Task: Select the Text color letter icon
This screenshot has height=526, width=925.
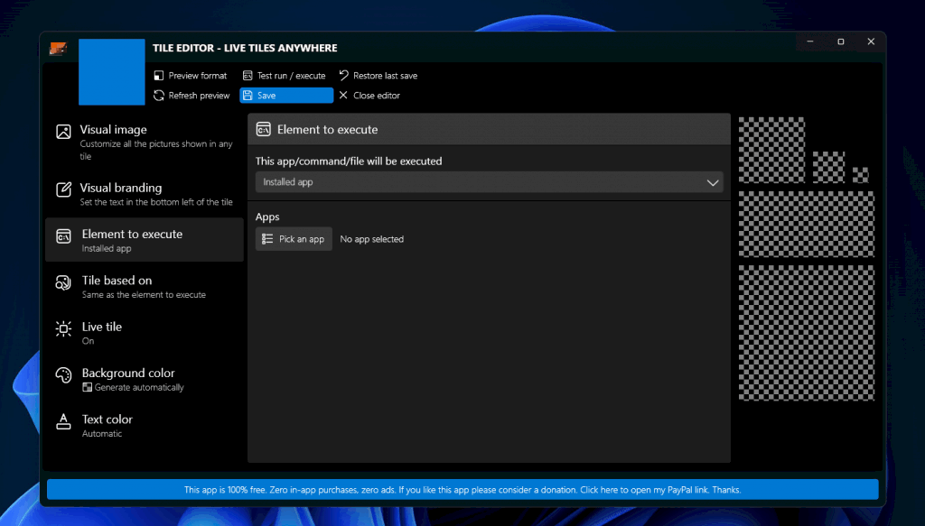Action: click(x=63, y=420)
